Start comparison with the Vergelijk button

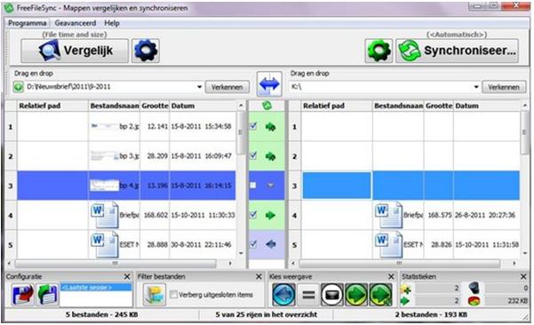pyautogui.click(x=75, y=51)
